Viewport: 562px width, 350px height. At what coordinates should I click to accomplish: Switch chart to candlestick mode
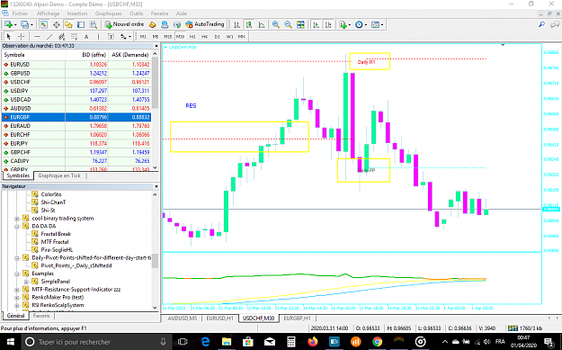tap(249, 24)
